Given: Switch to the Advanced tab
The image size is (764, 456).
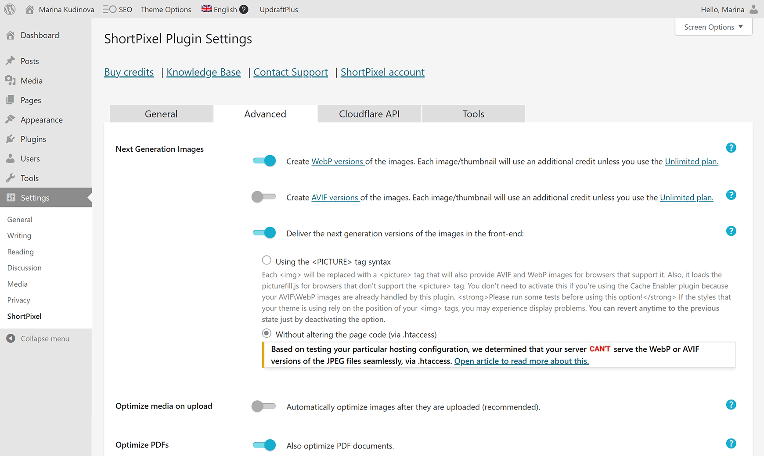Looking at the screenshot, I should pos(265,114).
